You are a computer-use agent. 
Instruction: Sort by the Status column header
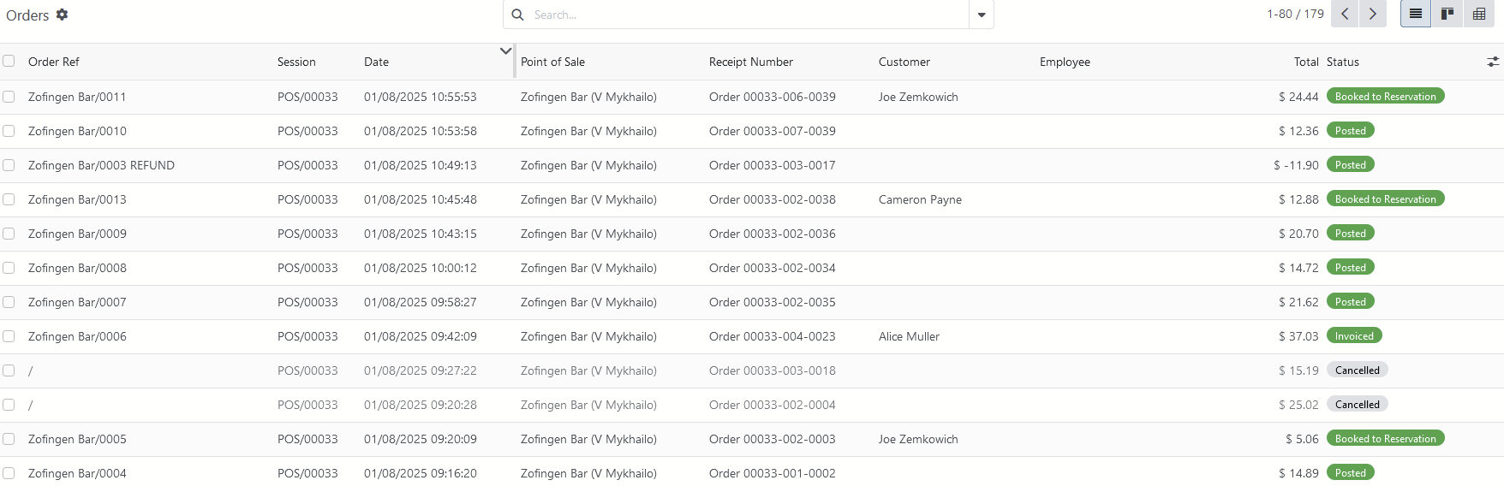[x=1343, y=62]
